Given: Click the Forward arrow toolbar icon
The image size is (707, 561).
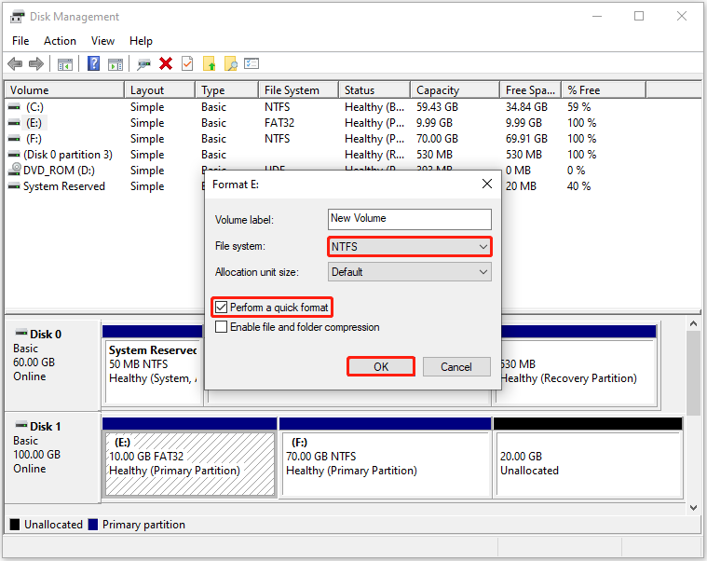Looking at the screenshot, I should click(x=36, y=63).
